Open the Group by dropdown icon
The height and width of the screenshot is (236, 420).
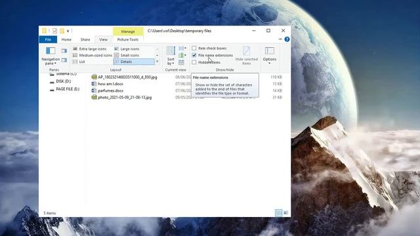coord(182,48)
